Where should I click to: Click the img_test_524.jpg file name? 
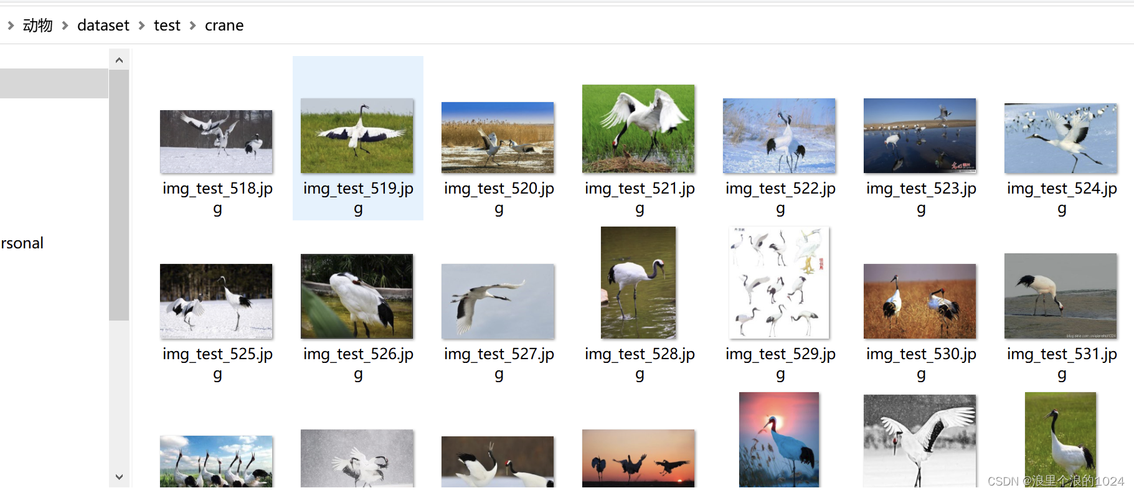(x=1062, y=198)
